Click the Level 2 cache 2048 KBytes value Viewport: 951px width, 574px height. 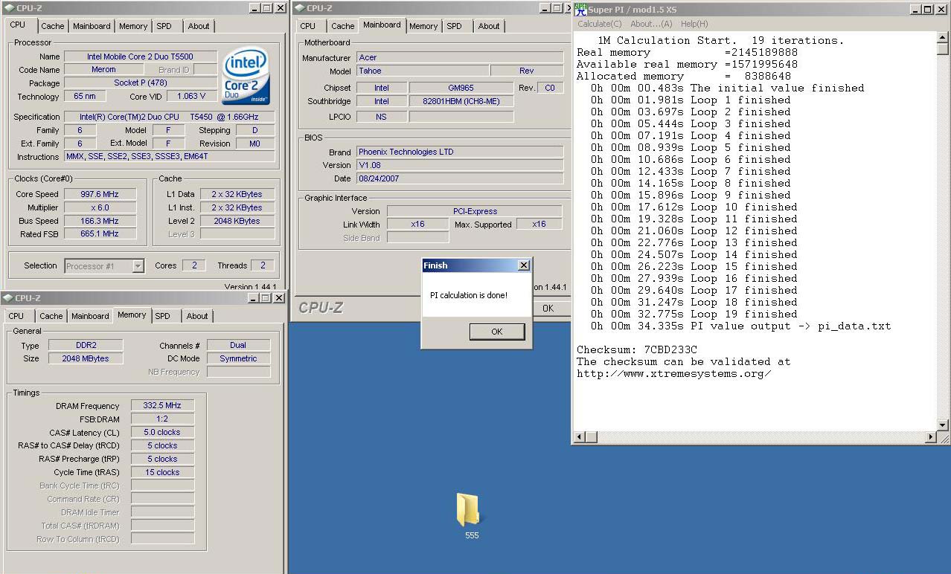(237, 221)
